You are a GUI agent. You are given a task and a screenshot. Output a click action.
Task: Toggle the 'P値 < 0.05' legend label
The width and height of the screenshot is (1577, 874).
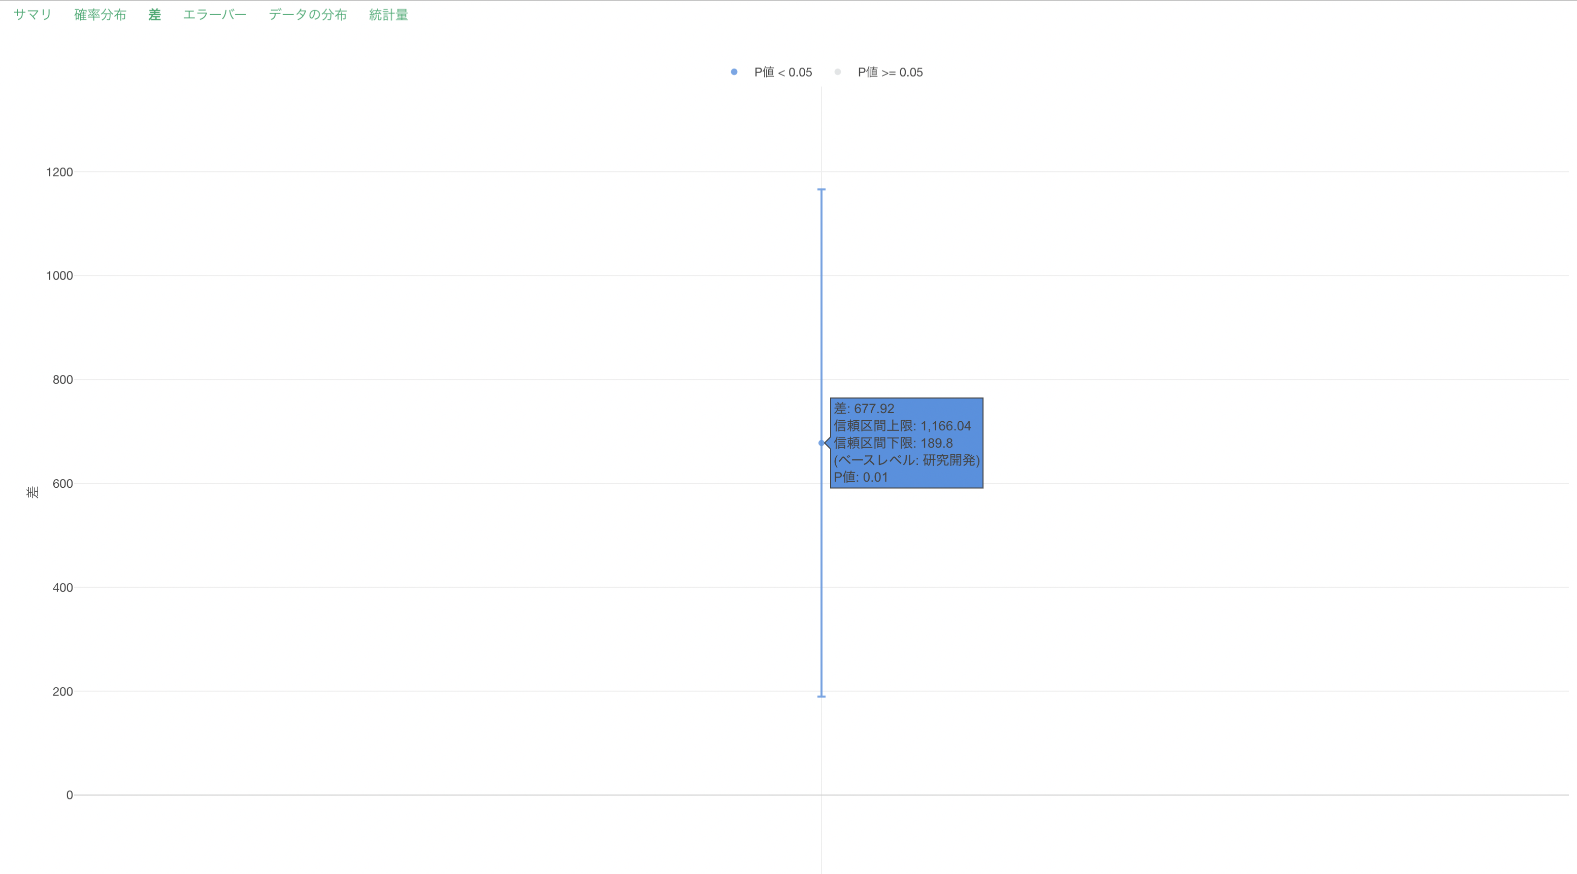click(782, 72)
